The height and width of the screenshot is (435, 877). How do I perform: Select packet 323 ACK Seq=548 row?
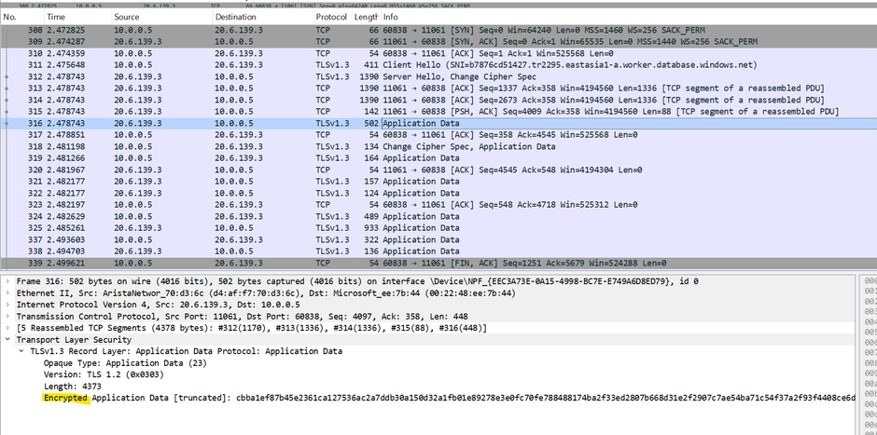[x=438, y=205]
